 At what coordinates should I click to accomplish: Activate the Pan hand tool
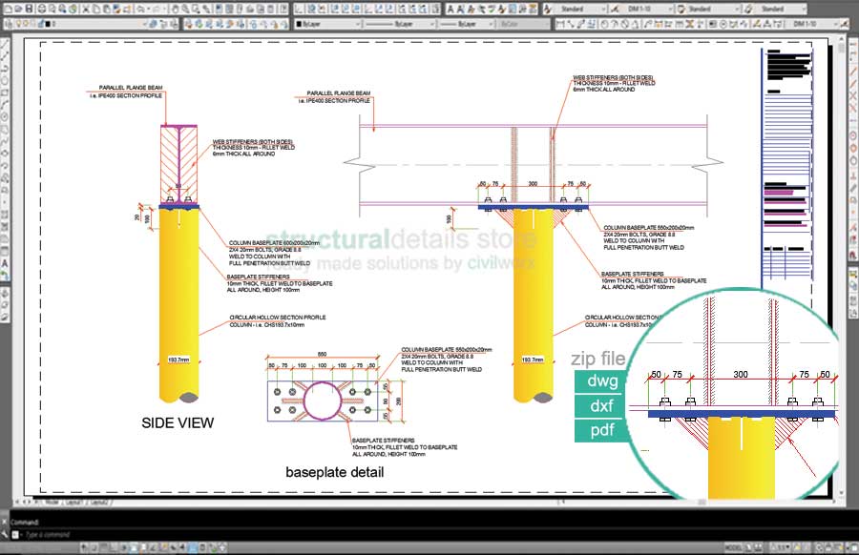point(176,9)
